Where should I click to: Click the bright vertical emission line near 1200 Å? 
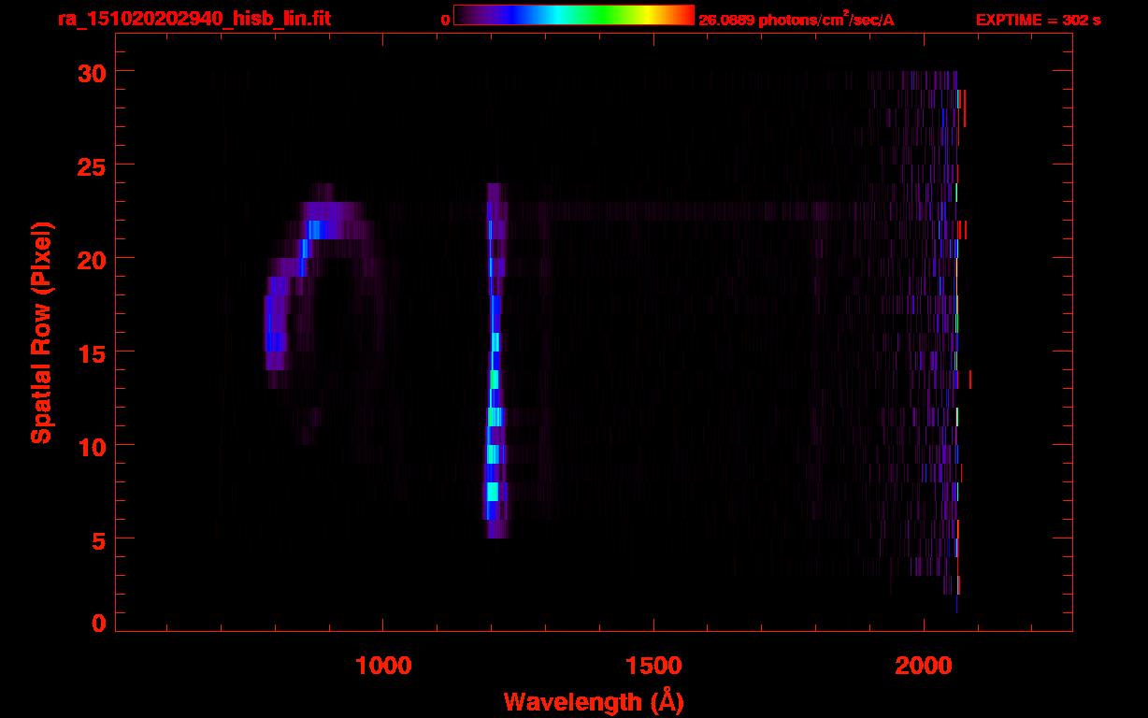(x=495, y=360)
